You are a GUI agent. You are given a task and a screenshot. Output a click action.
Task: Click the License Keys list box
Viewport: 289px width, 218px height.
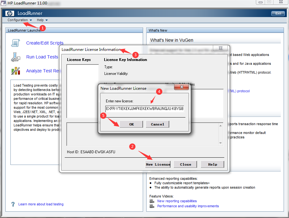point(82,91)
